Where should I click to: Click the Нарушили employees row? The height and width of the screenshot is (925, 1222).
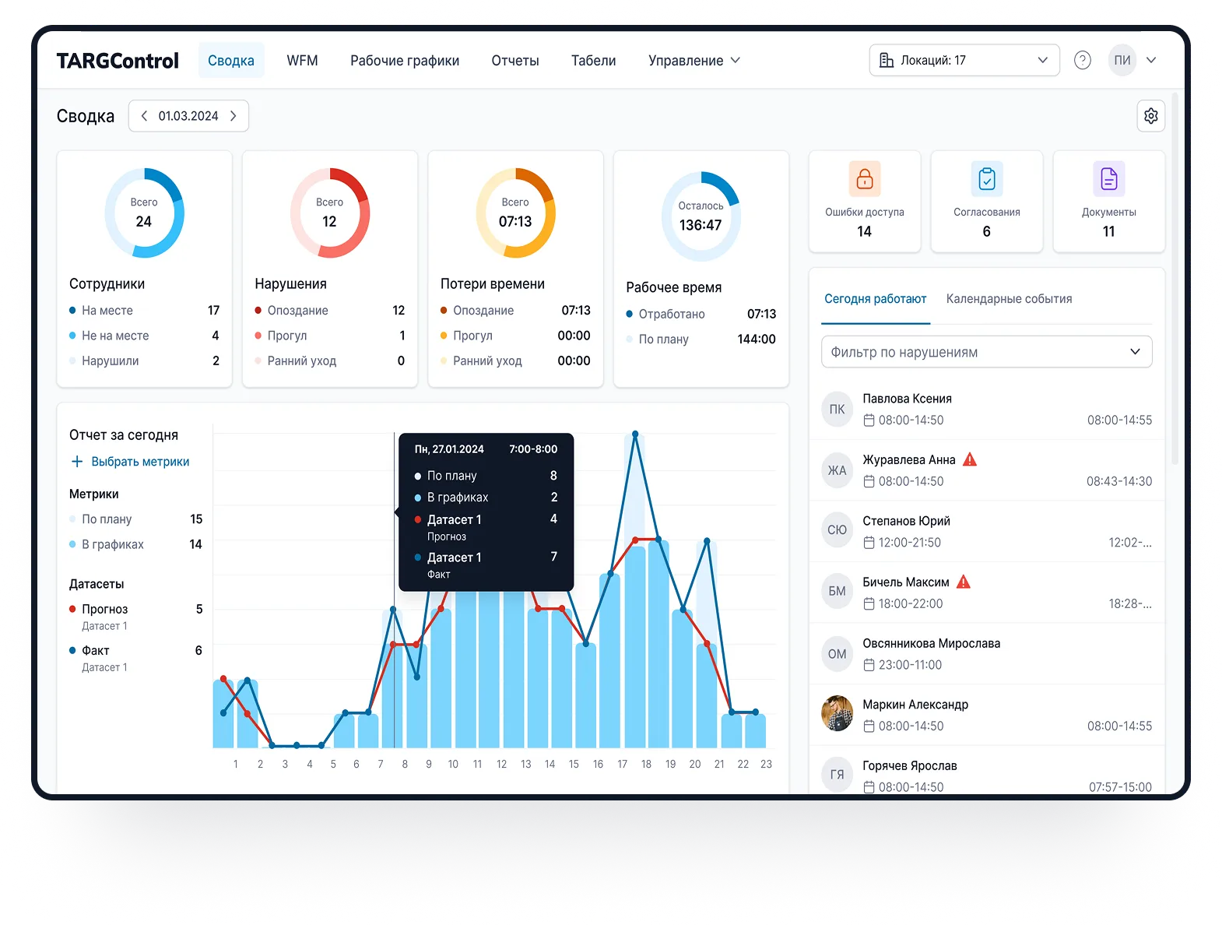pos(144,361)
